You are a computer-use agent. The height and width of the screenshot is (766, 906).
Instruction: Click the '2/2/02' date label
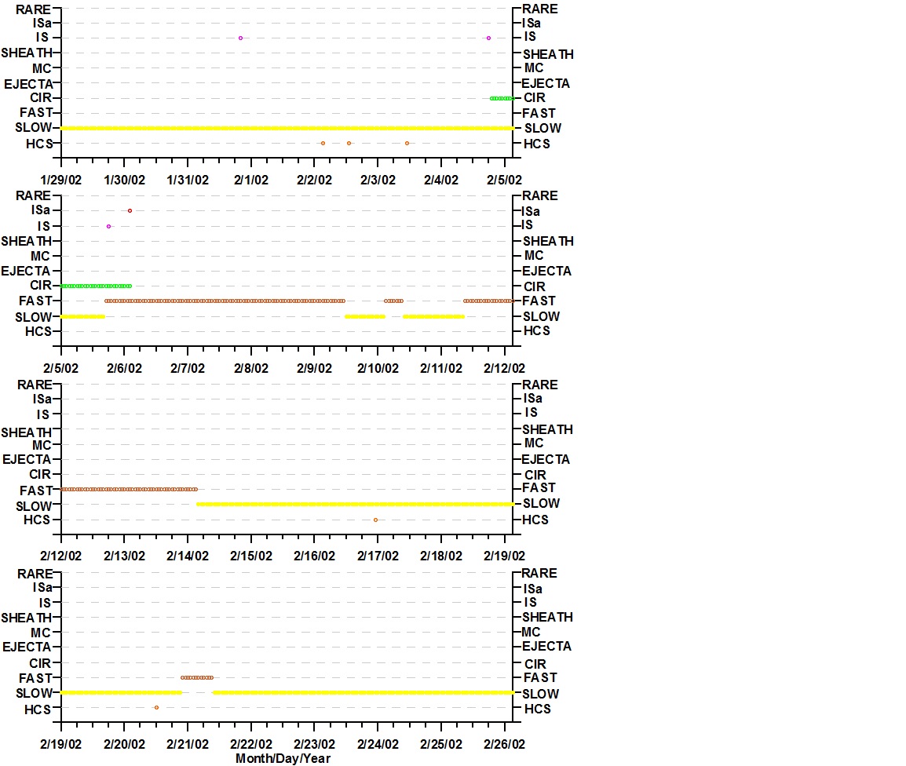click(314, 181)
